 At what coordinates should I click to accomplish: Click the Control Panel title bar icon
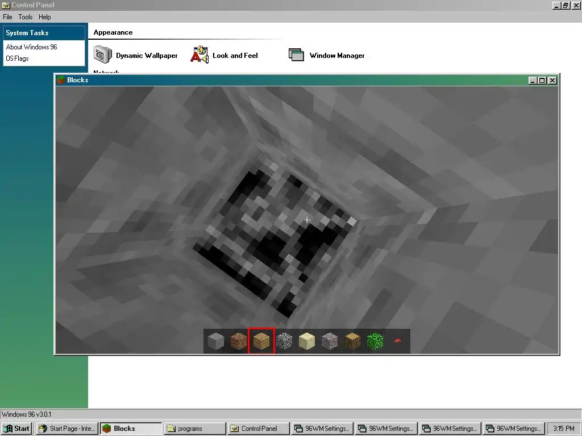click(6, 5)
